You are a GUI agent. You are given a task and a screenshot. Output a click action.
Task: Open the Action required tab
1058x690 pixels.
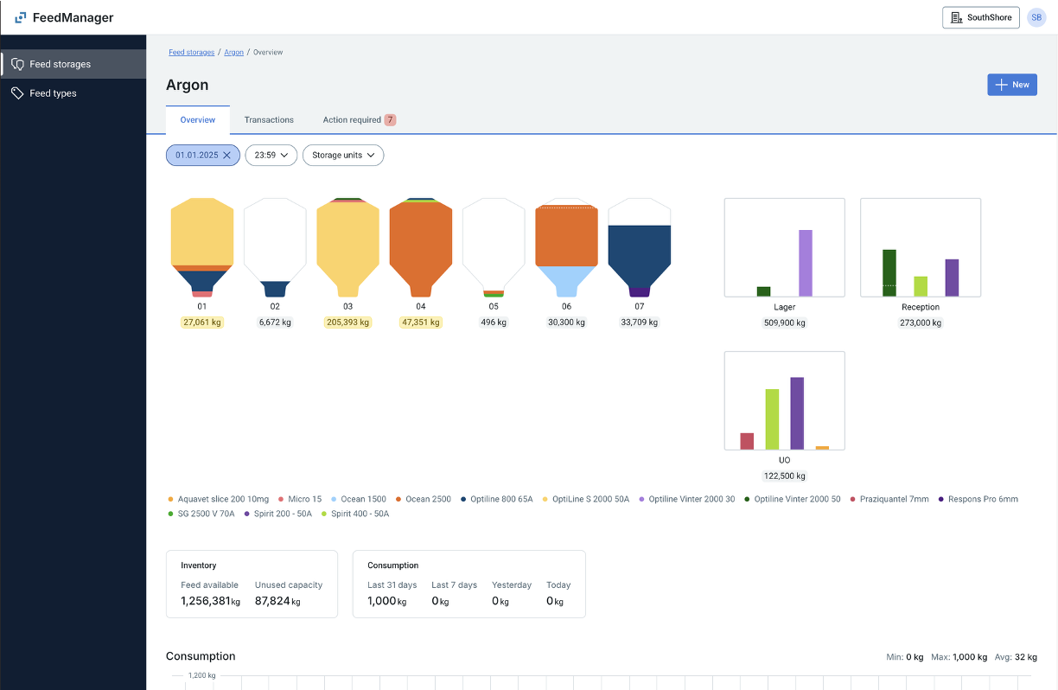(x=358, y=120)
